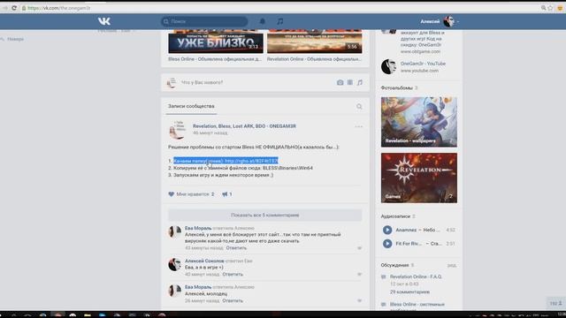The height and width of the screenshot is (318, 566).
Task: Open the notifications bell icon
Action: coord(263,21)
